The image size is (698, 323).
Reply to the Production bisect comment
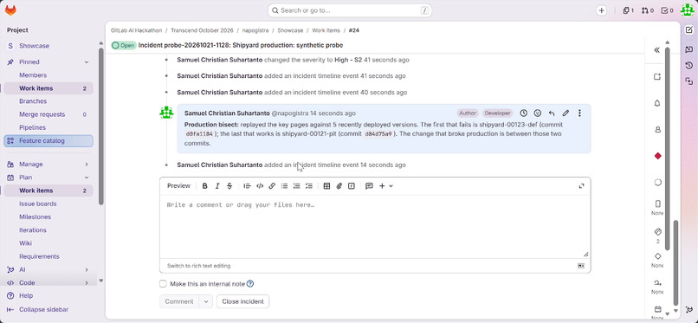pyautogui.click(x=552, y=113)
